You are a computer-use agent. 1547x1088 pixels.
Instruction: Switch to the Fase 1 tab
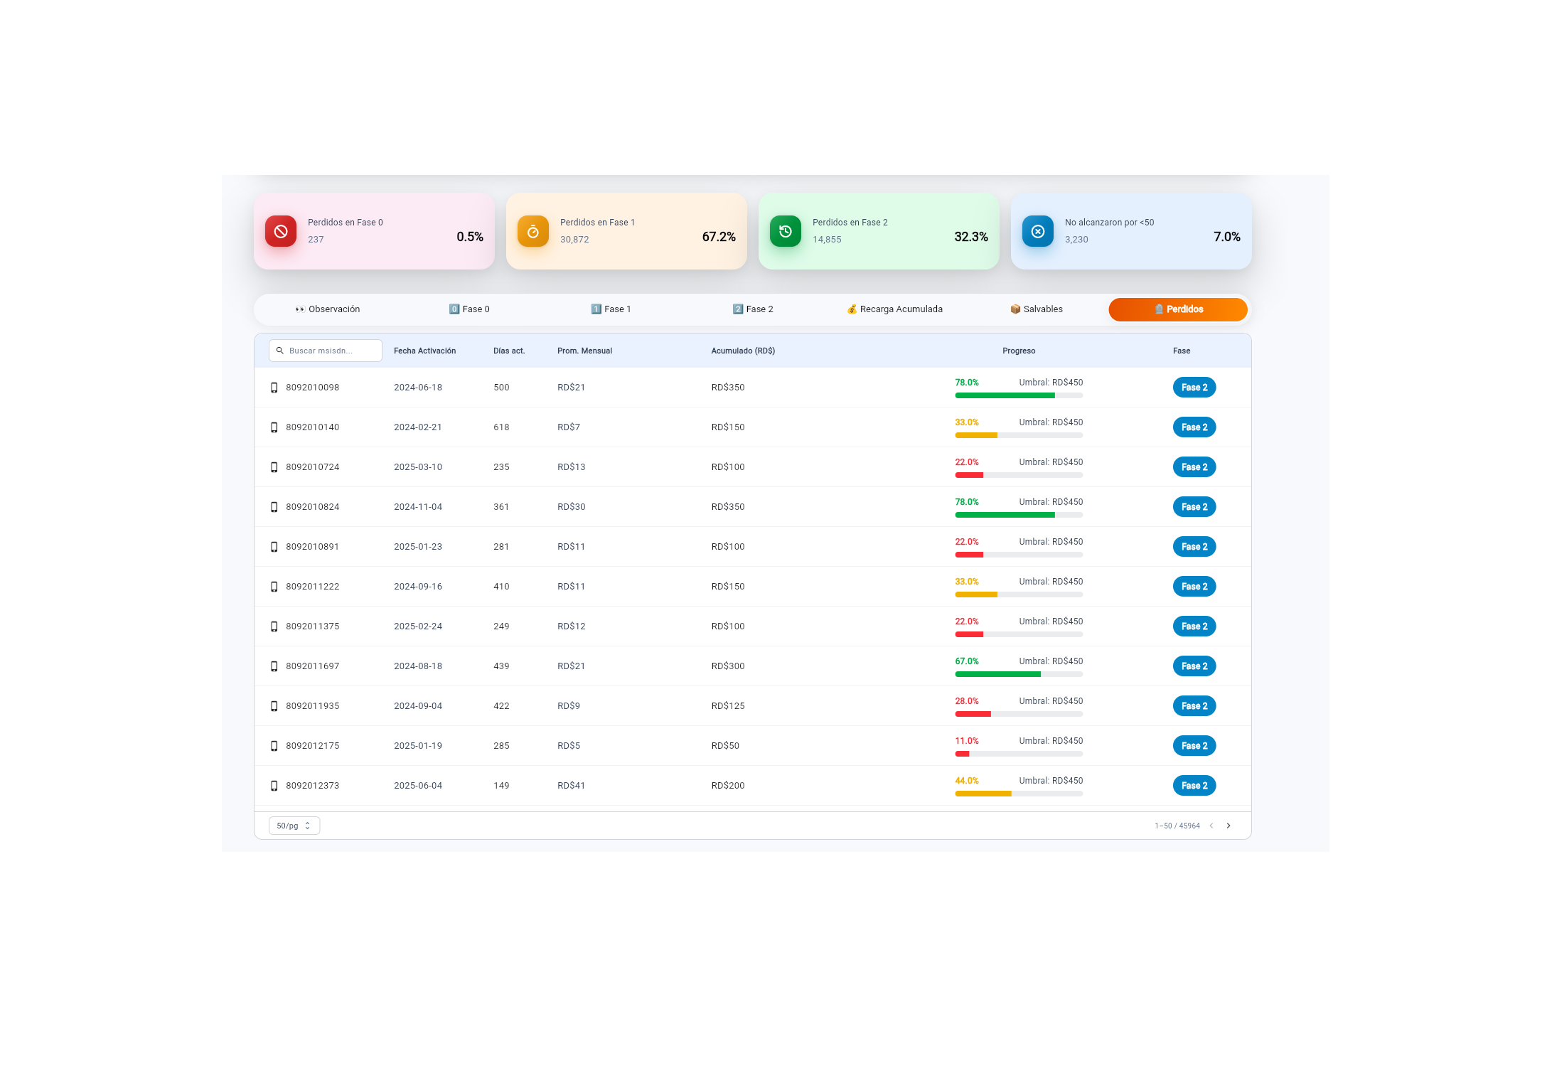click(611, 309)
